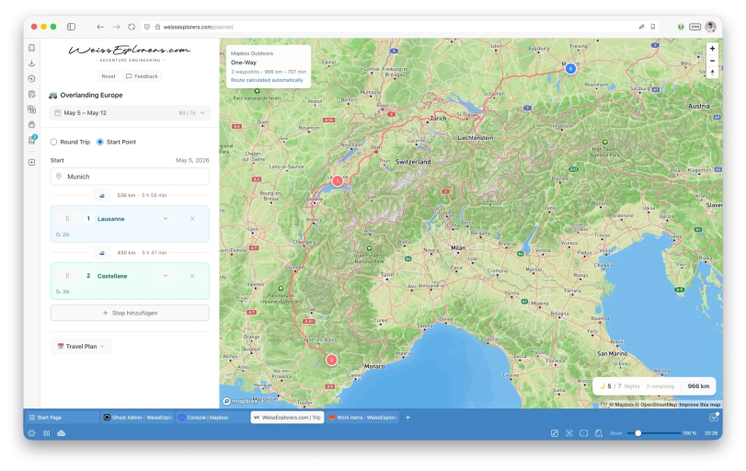Open the history clock icon in the sidebar
The width and height of the screenshot is (746, 471).
point(32,78)
